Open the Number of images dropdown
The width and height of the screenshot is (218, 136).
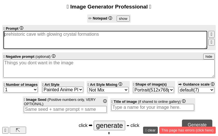click(21, 90)
